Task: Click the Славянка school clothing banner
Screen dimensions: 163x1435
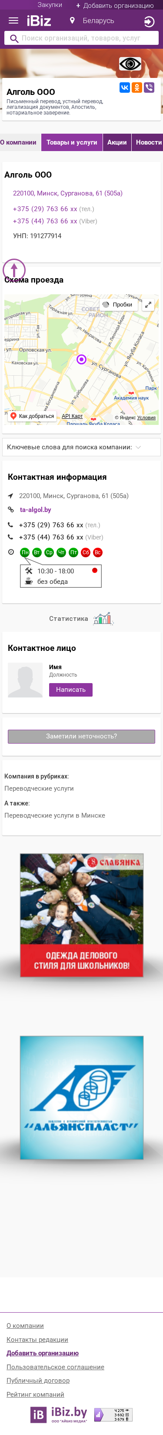Action: [x=82, y=915]
